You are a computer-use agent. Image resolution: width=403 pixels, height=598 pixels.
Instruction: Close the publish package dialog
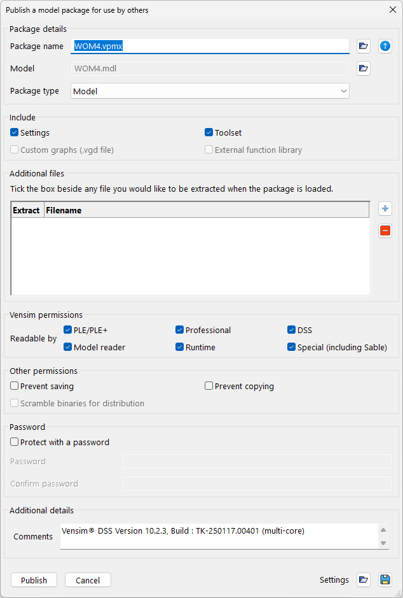pos(392,10)
